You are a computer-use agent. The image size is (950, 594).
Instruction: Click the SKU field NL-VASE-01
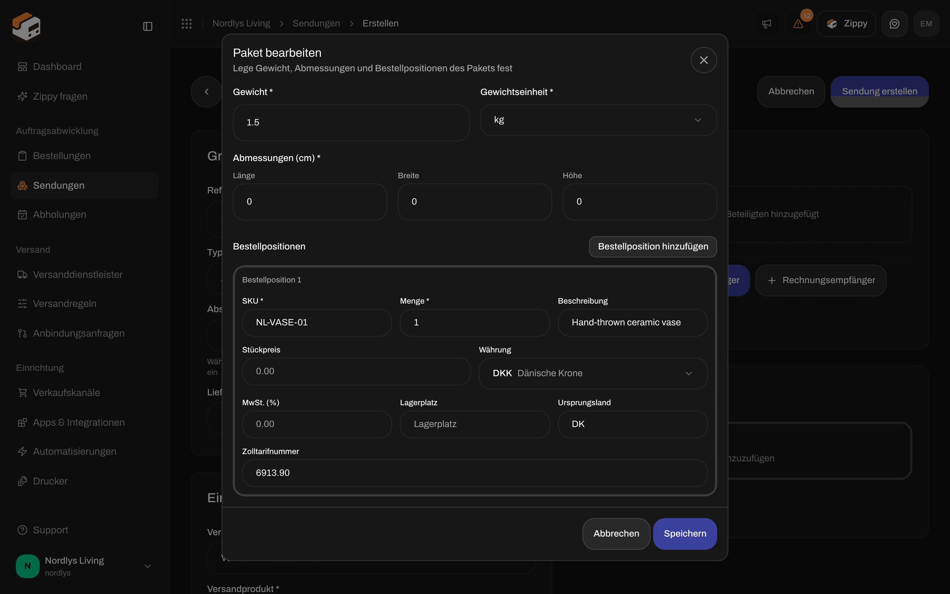click(x=317, y=322)
